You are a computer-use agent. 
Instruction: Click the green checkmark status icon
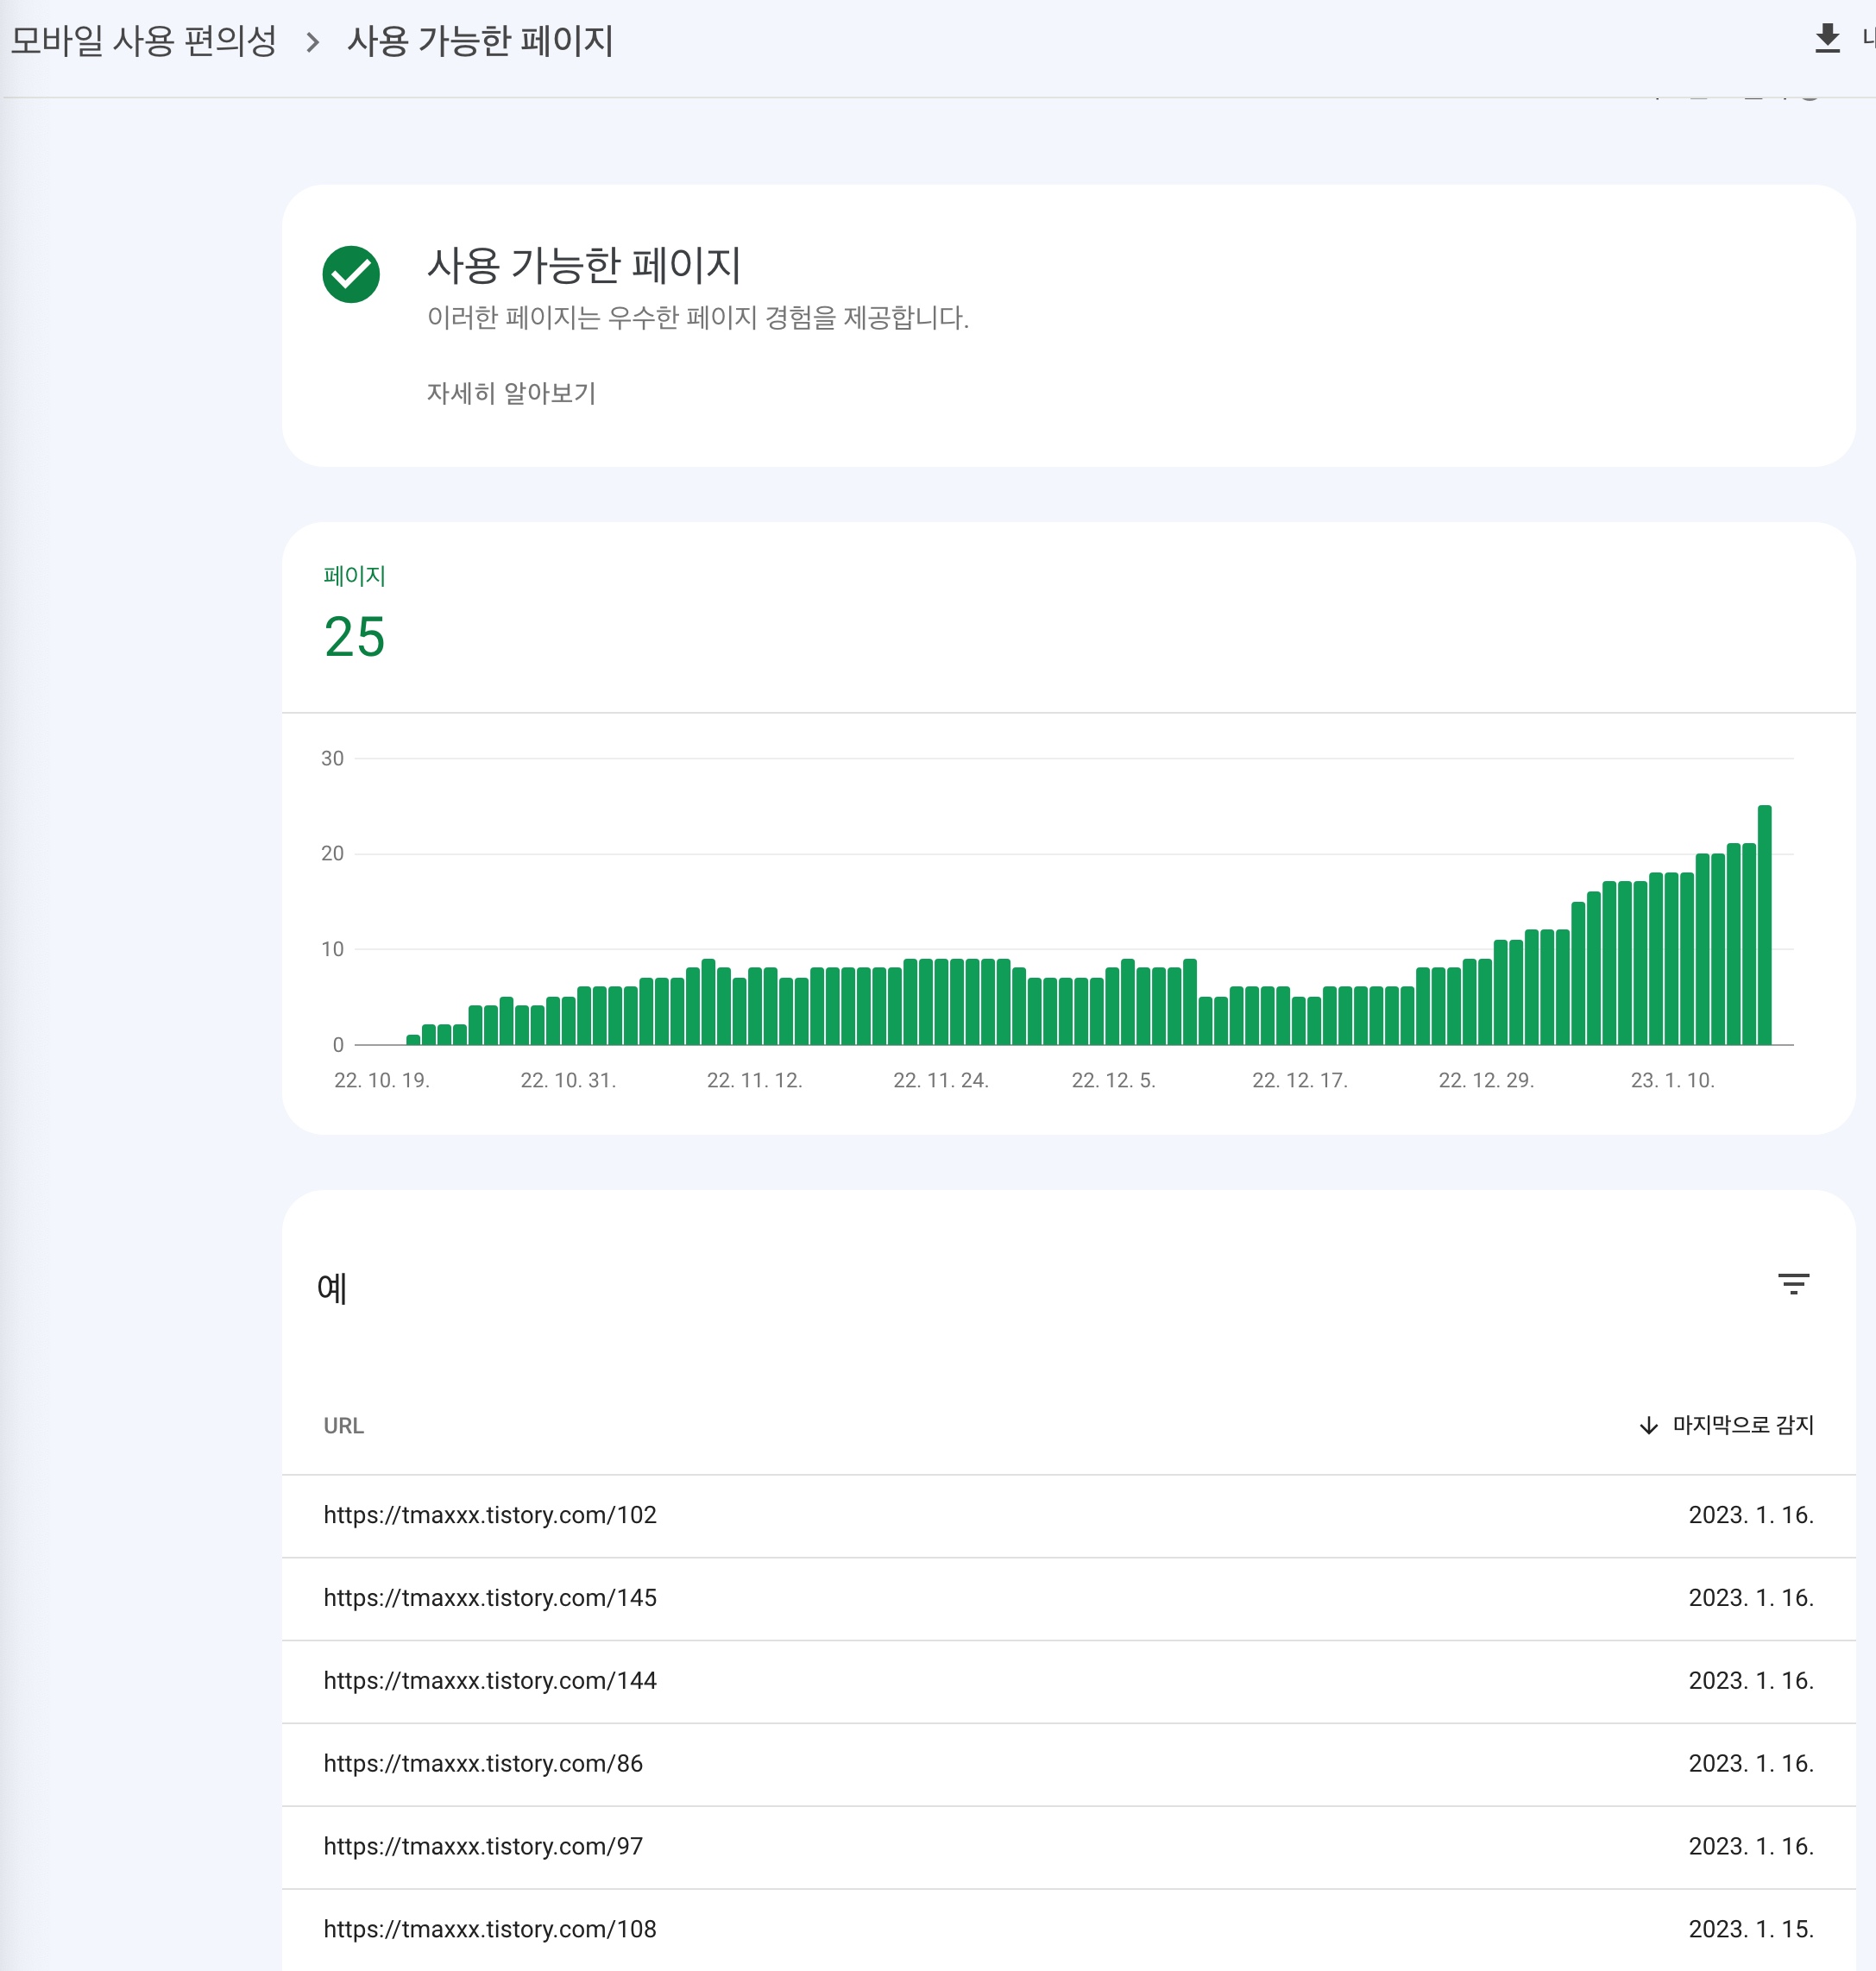(351, 274)
